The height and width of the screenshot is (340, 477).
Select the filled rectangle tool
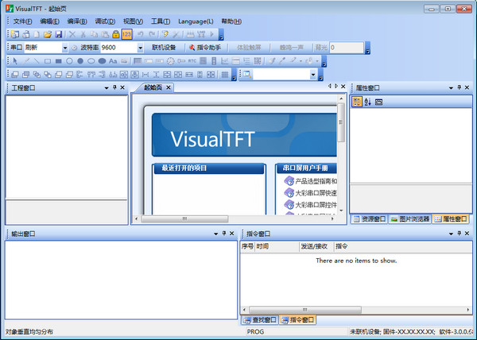coord(58,61)
